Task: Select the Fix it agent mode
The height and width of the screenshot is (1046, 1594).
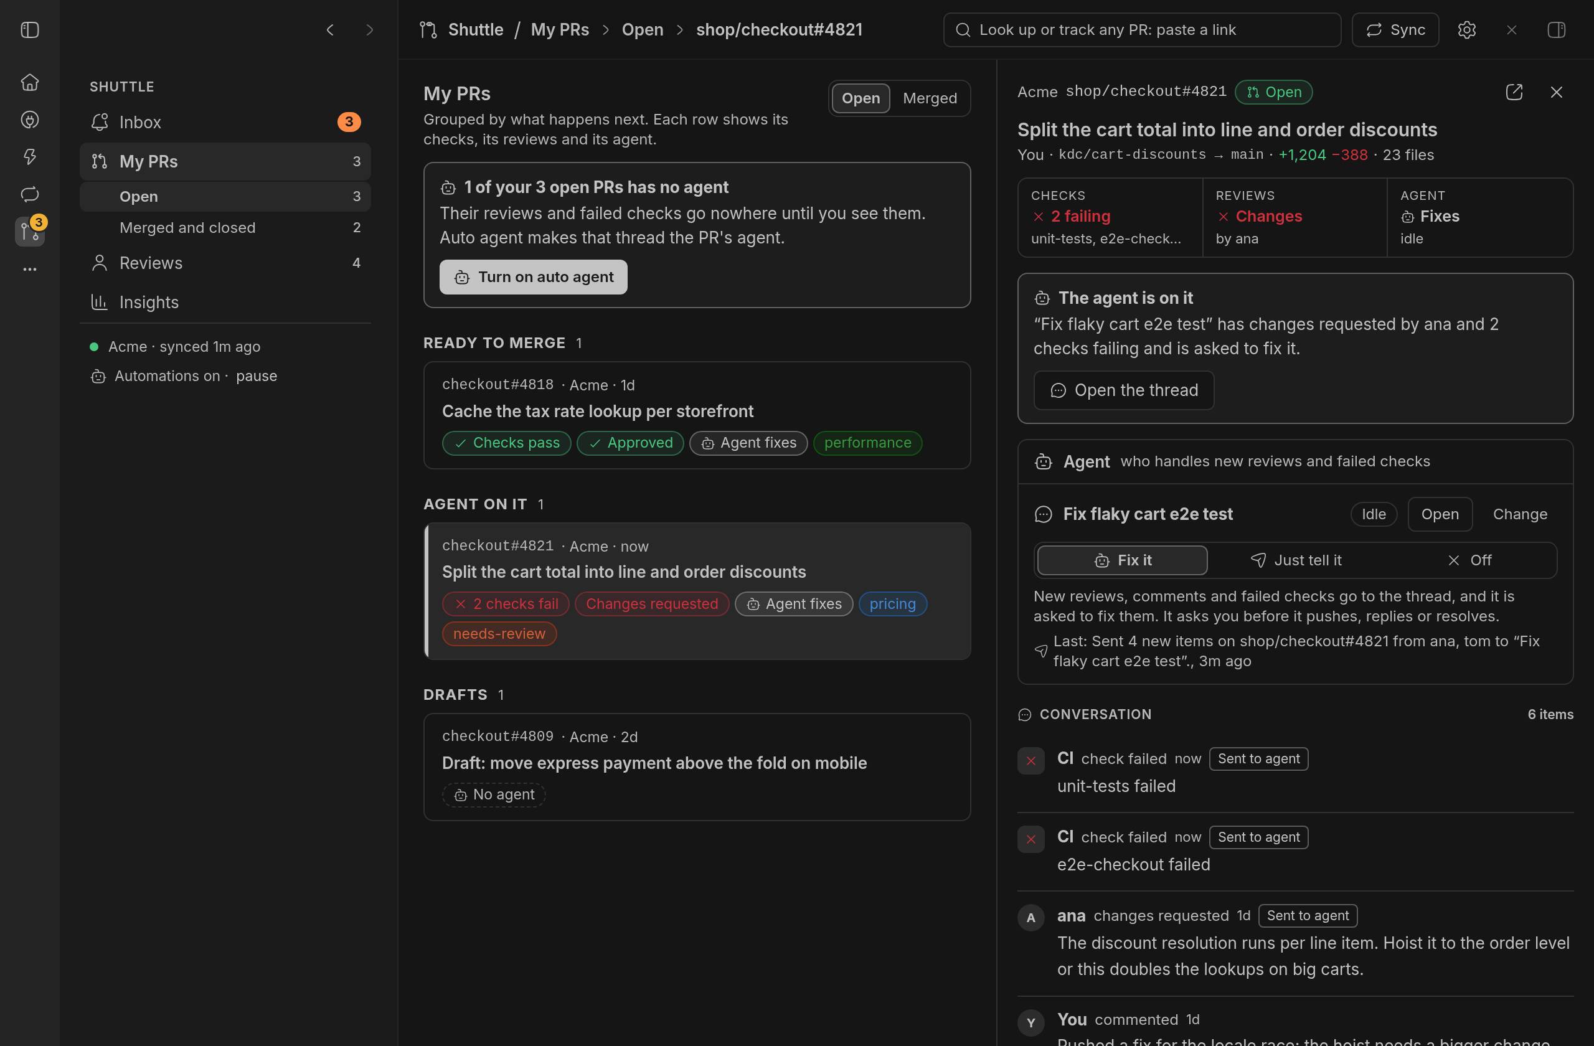Action: (x=1122, y=560)
